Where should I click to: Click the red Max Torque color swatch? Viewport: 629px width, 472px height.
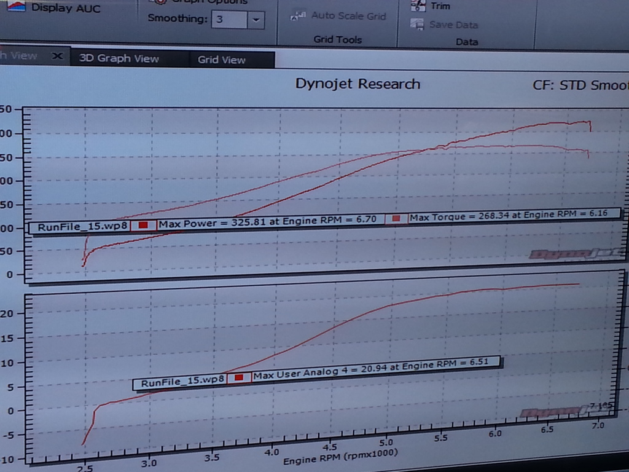click(x=396, y=219)
